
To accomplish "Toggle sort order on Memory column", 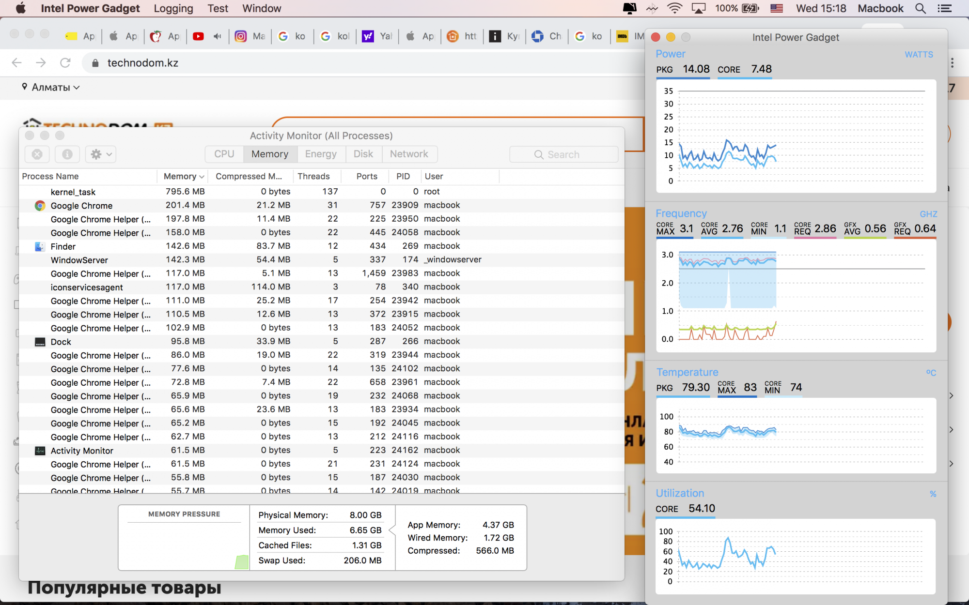I will pos(184,176).
